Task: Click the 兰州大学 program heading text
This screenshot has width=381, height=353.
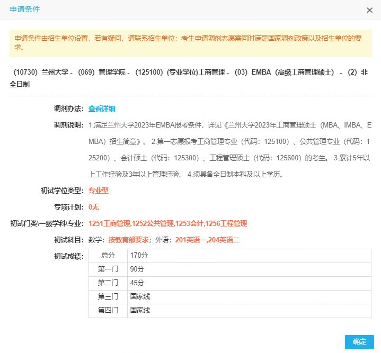Action: 190,78
